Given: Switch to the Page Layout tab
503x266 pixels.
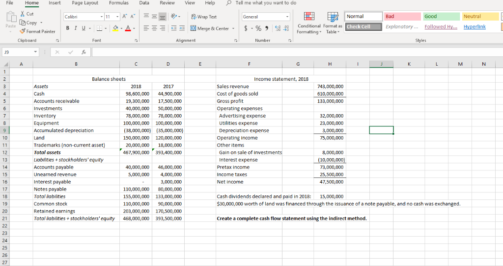Looking at the screenshot, I should (85, 3).
